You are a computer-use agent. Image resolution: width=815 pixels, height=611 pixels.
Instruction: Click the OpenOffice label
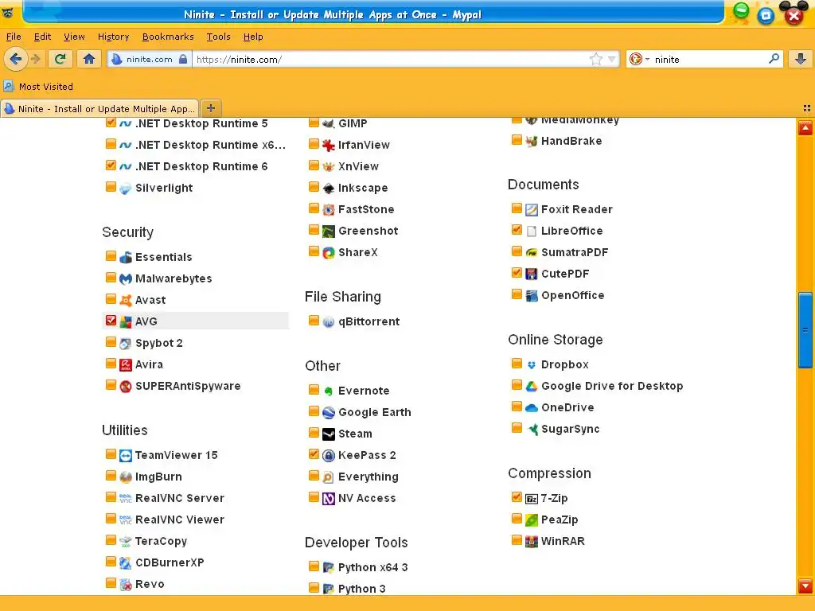tap(572, 296)
